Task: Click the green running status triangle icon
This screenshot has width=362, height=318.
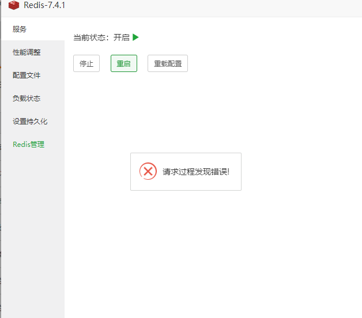Action: [x=135, y=37]
